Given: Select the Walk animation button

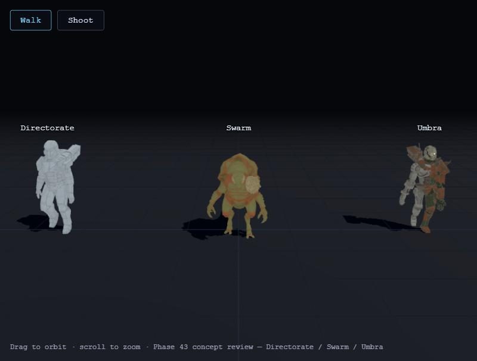Looking at the screenshot, I should coord(31,20).
